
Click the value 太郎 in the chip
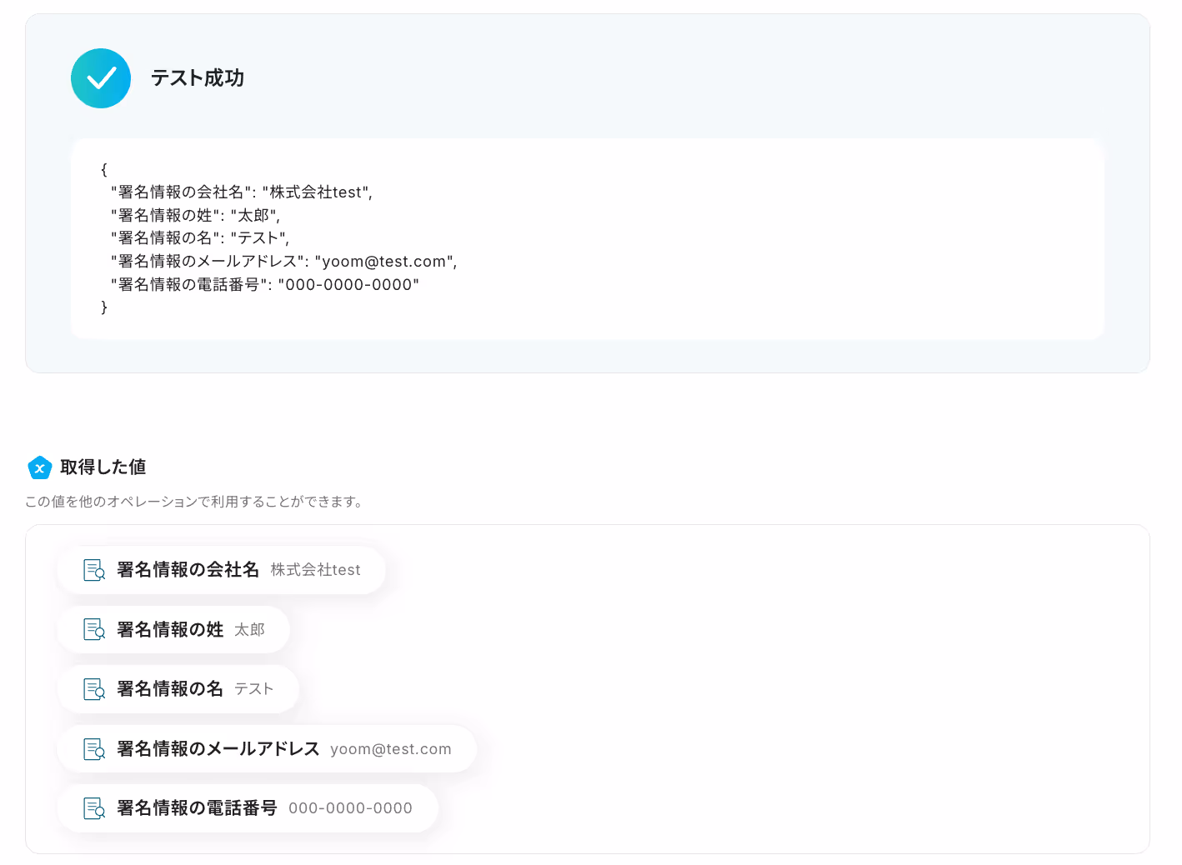[x=249, y=630]
